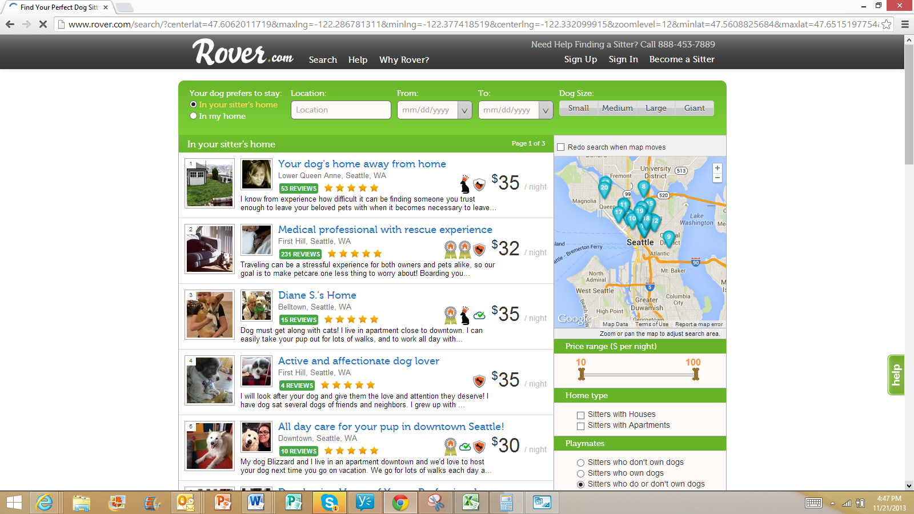Open the From date dropdown arrow
The height and width of the screenshot is (514, 914).
465,110
